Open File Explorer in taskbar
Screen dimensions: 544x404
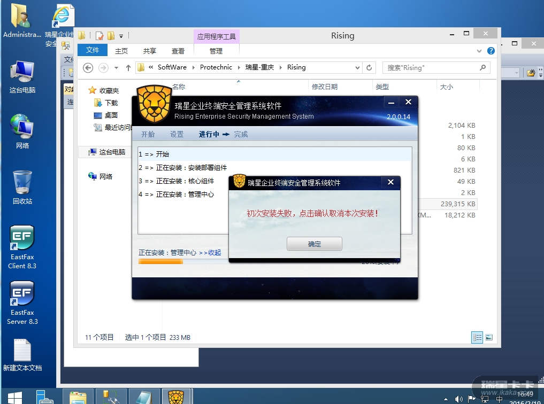[x=78, y=397]
